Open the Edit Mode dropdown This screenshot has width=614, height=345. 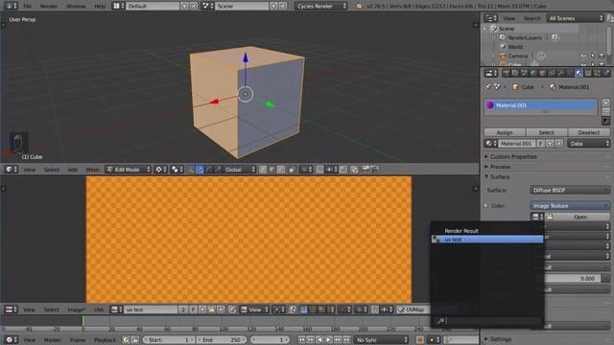click(x=128, y=170)
